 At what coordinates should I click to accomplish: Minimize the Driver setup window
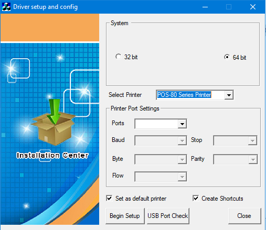(205, 7)
